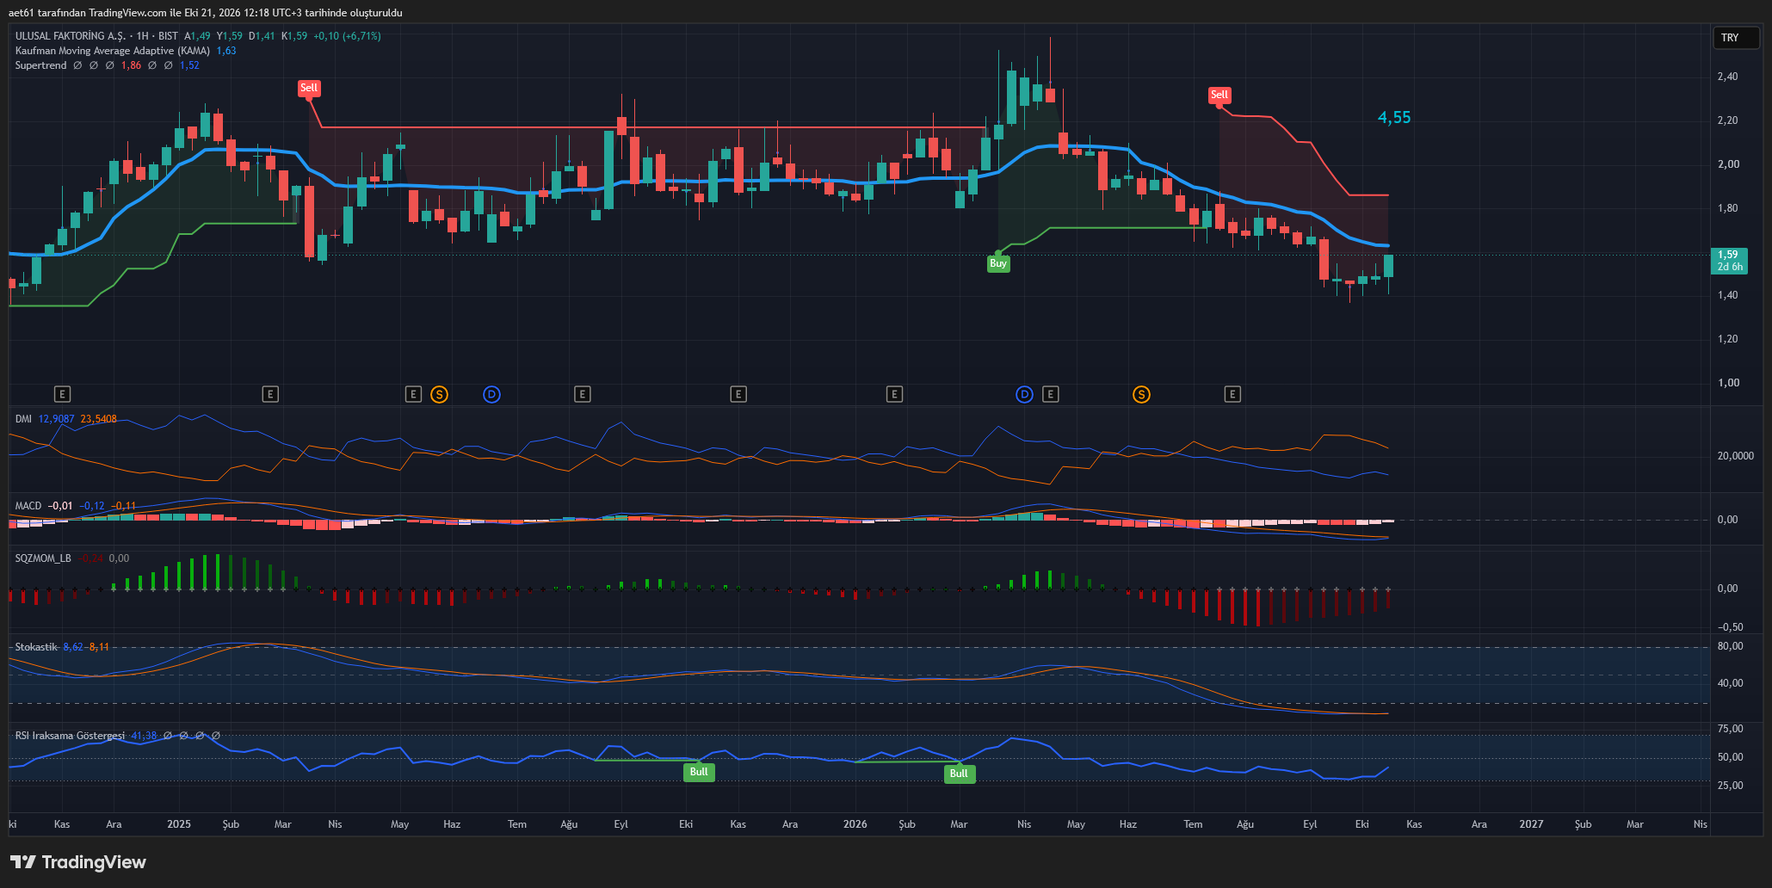The width and height of the screenshot is (1772, 888).
Task: Select the Kaufman Moving Average Adaptive legend
Action: point(113,51)
